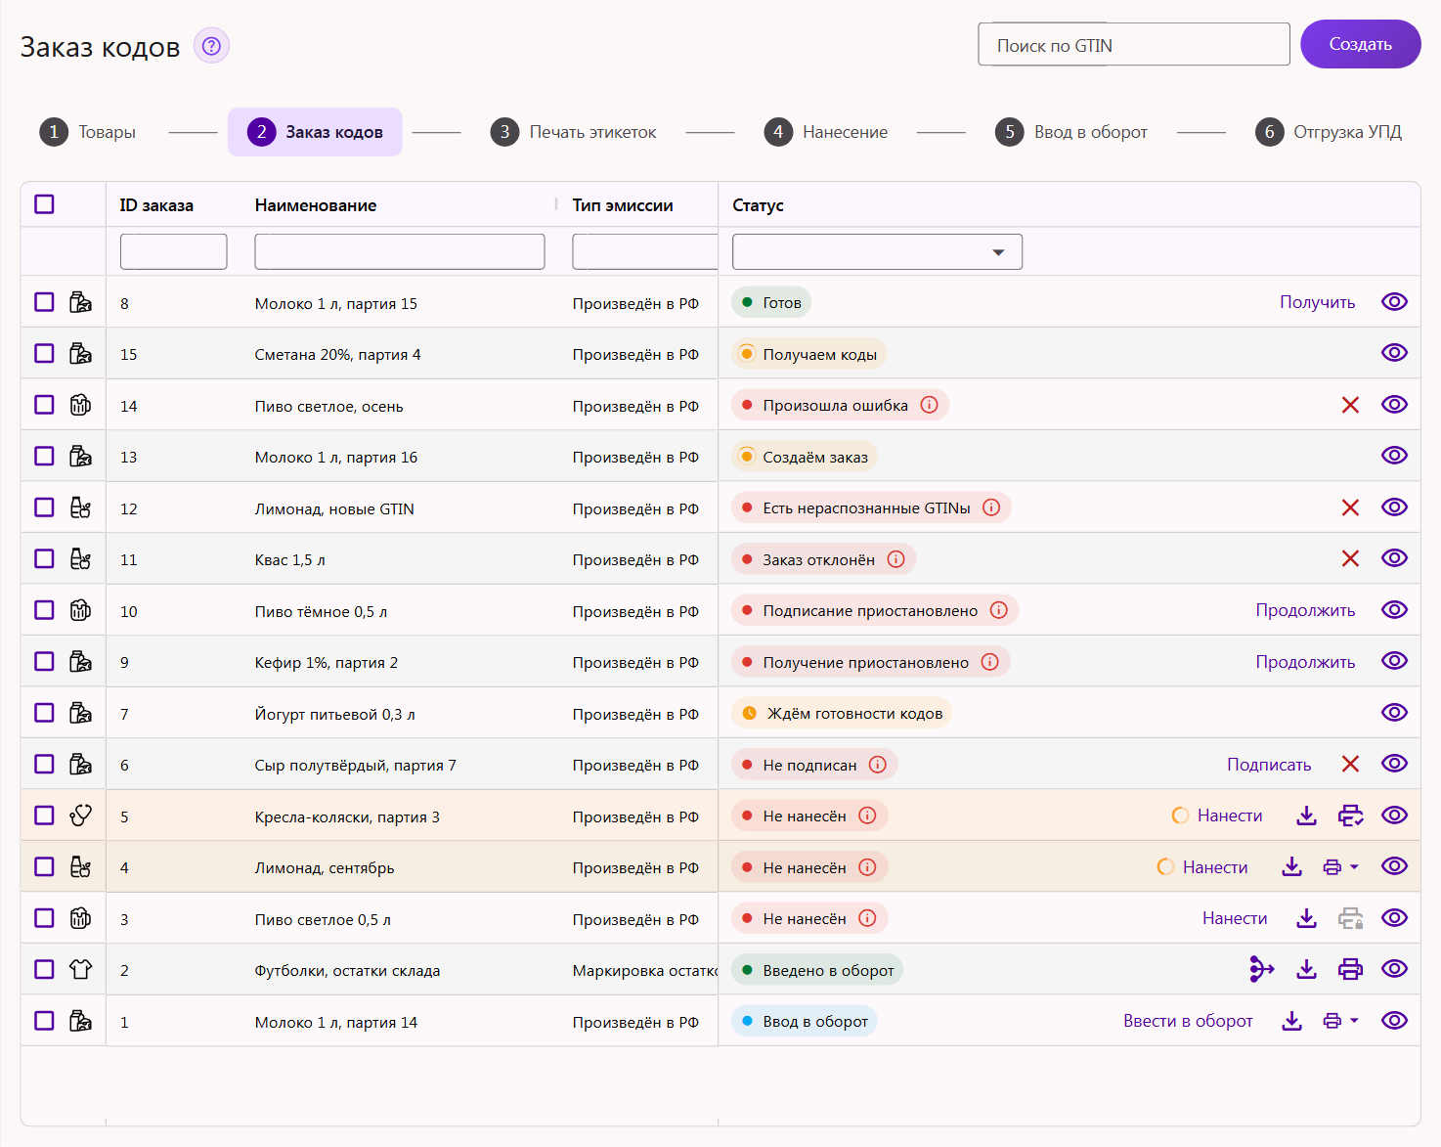Click the info icon next to Произошла ошибка
This screenshot has width=1441, height=1147.
930,405
